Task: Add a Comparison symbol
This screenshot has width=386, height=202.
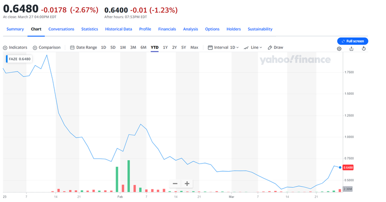Action: tap(35, 48)
